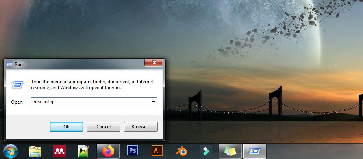Close the Run dialog with the red X

[154, 63]
